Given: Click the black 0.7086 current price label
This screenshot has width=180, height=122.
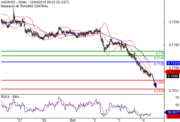Looking at the screenshot, I should (173, 76).
